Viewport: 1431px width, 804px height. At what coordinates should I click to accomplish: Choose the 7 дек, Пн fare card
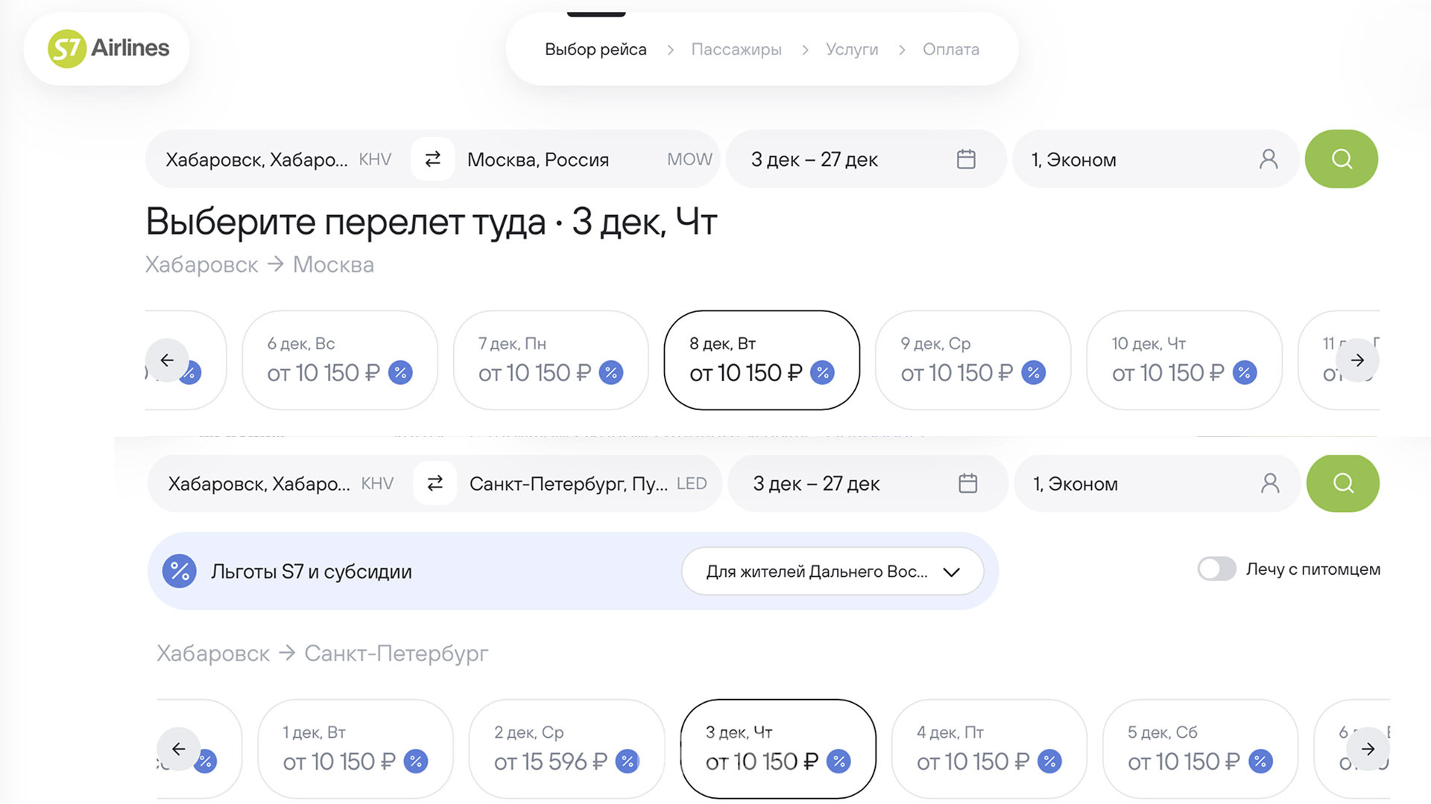coord(551,360)
